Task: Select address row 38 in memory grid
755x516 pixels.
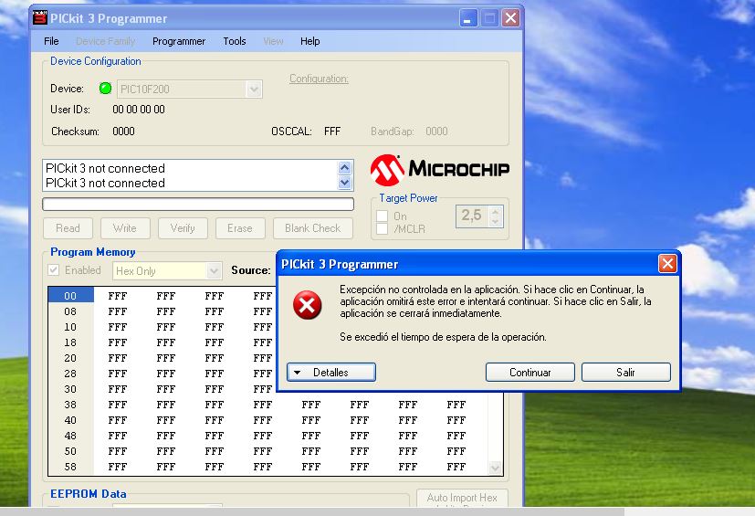Action: pyautogui.click(x=71, y=405)
